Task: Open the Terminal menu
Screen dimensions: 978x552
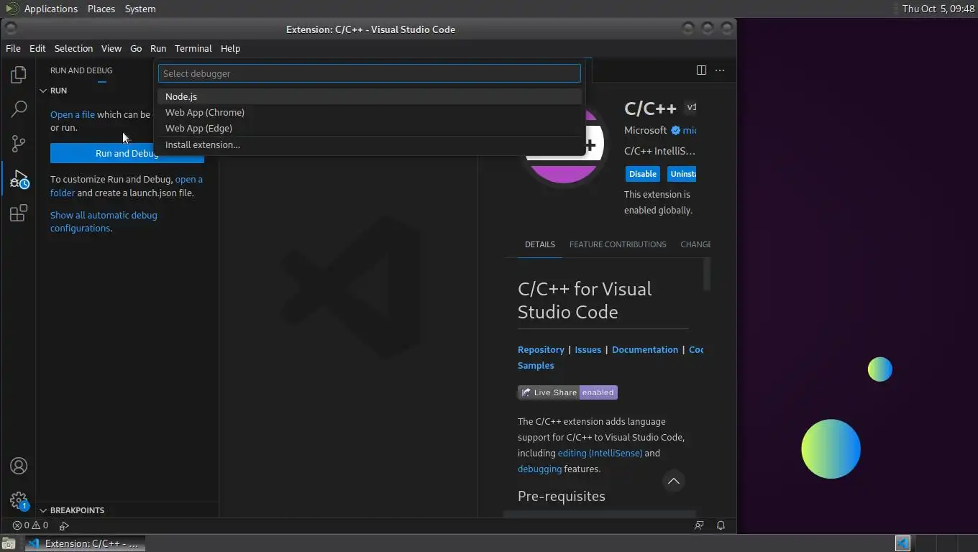Action: [193, 48]
